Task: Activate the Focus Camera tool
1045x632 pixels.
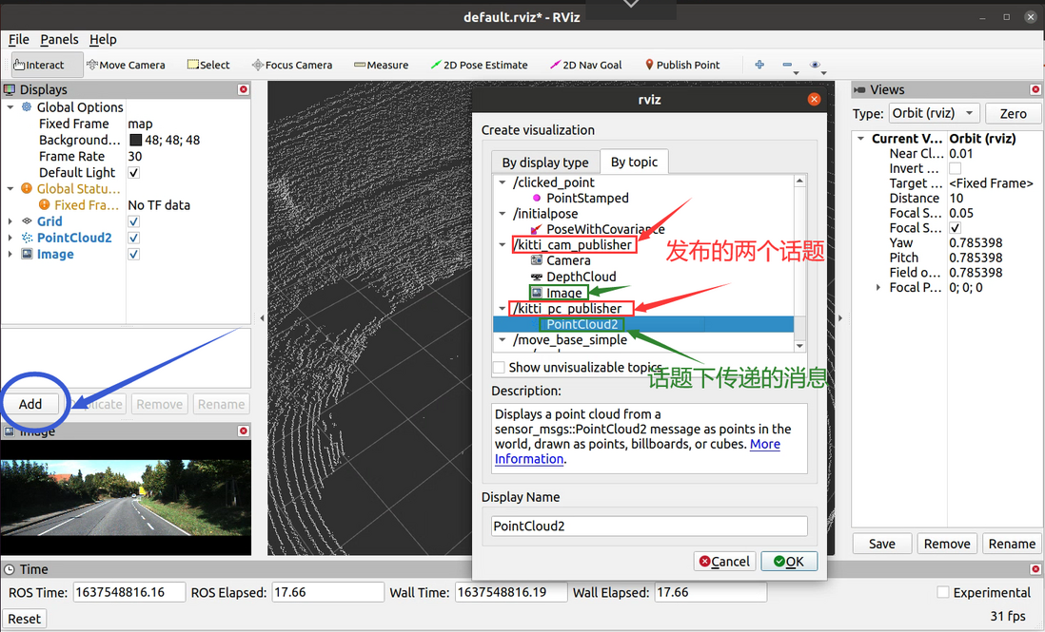Action: point(292,65)
